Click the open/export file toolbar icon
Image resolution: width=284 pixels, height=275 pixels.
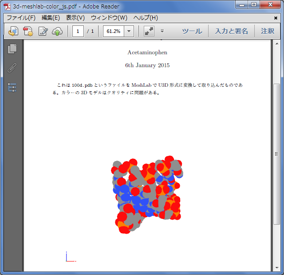pos(13,31)
